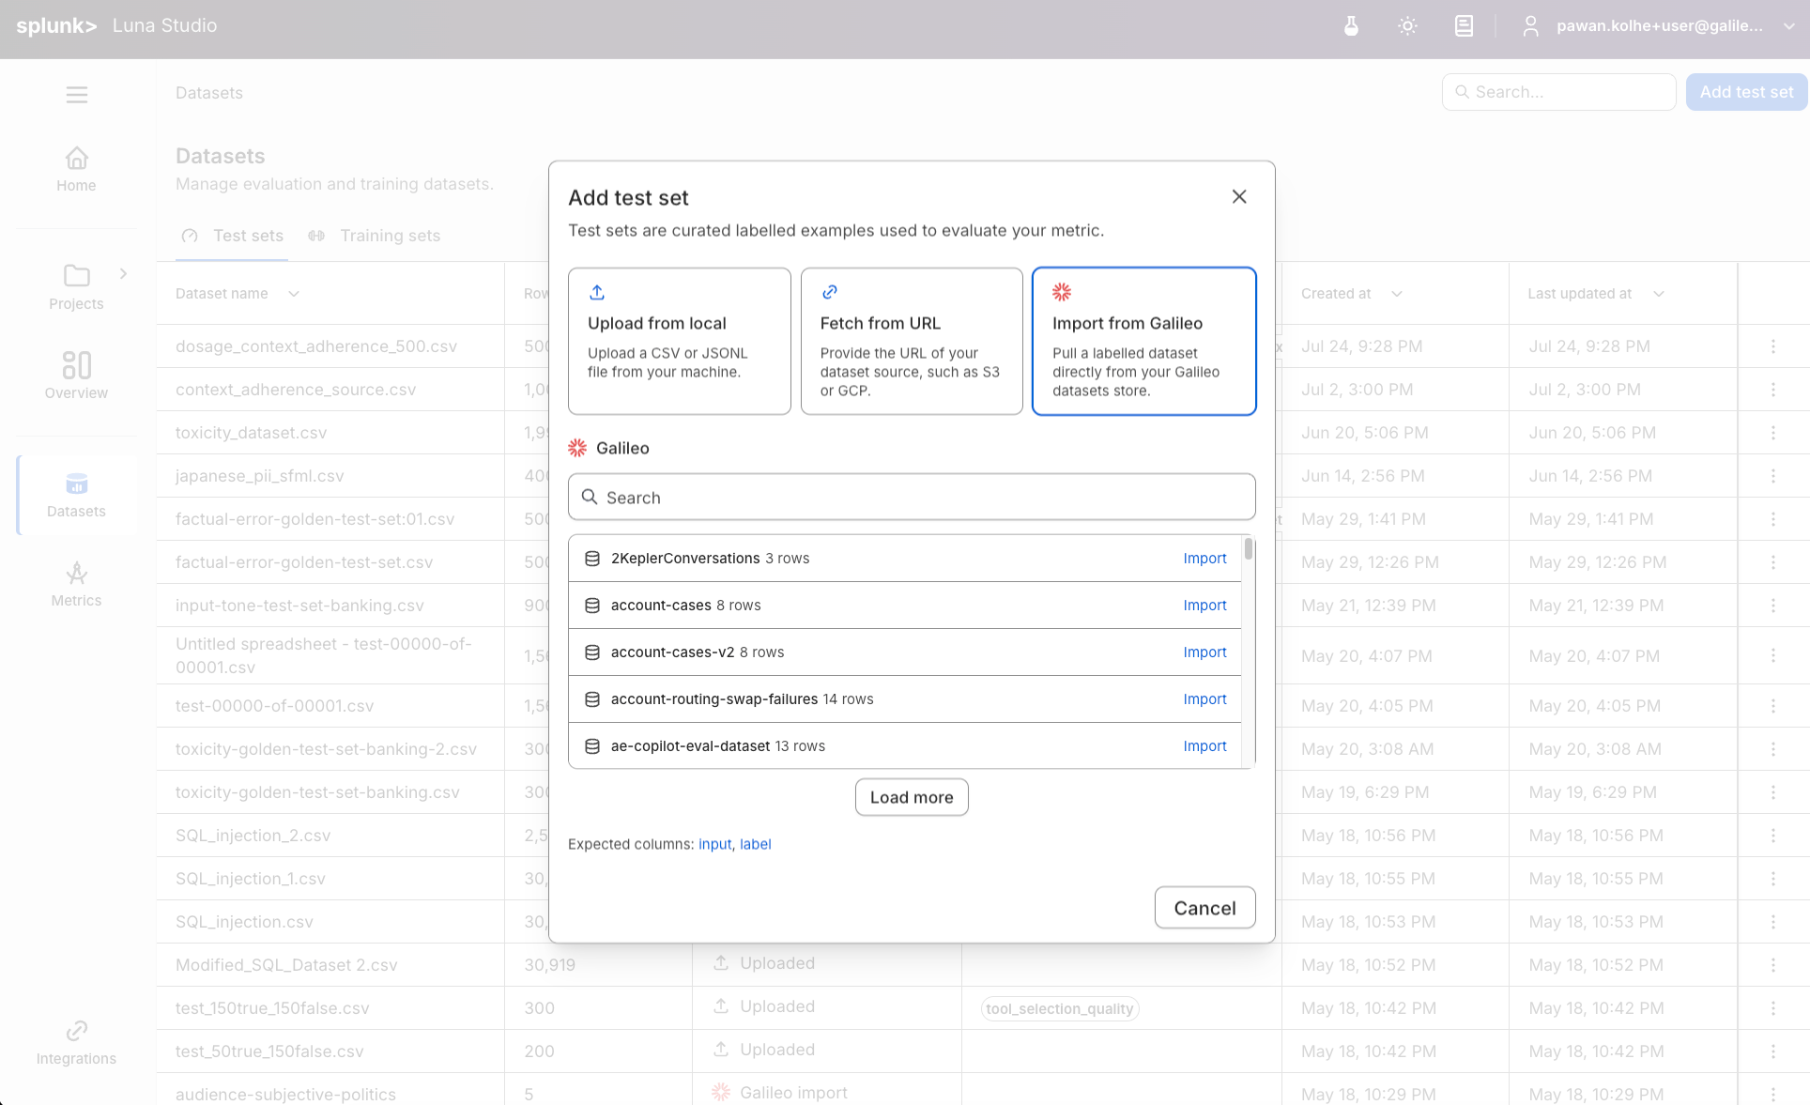1810x1105 pixels.
Task: Open row menu for input-tone-test-set-banking.csv
Action: tap(1773, 606)
